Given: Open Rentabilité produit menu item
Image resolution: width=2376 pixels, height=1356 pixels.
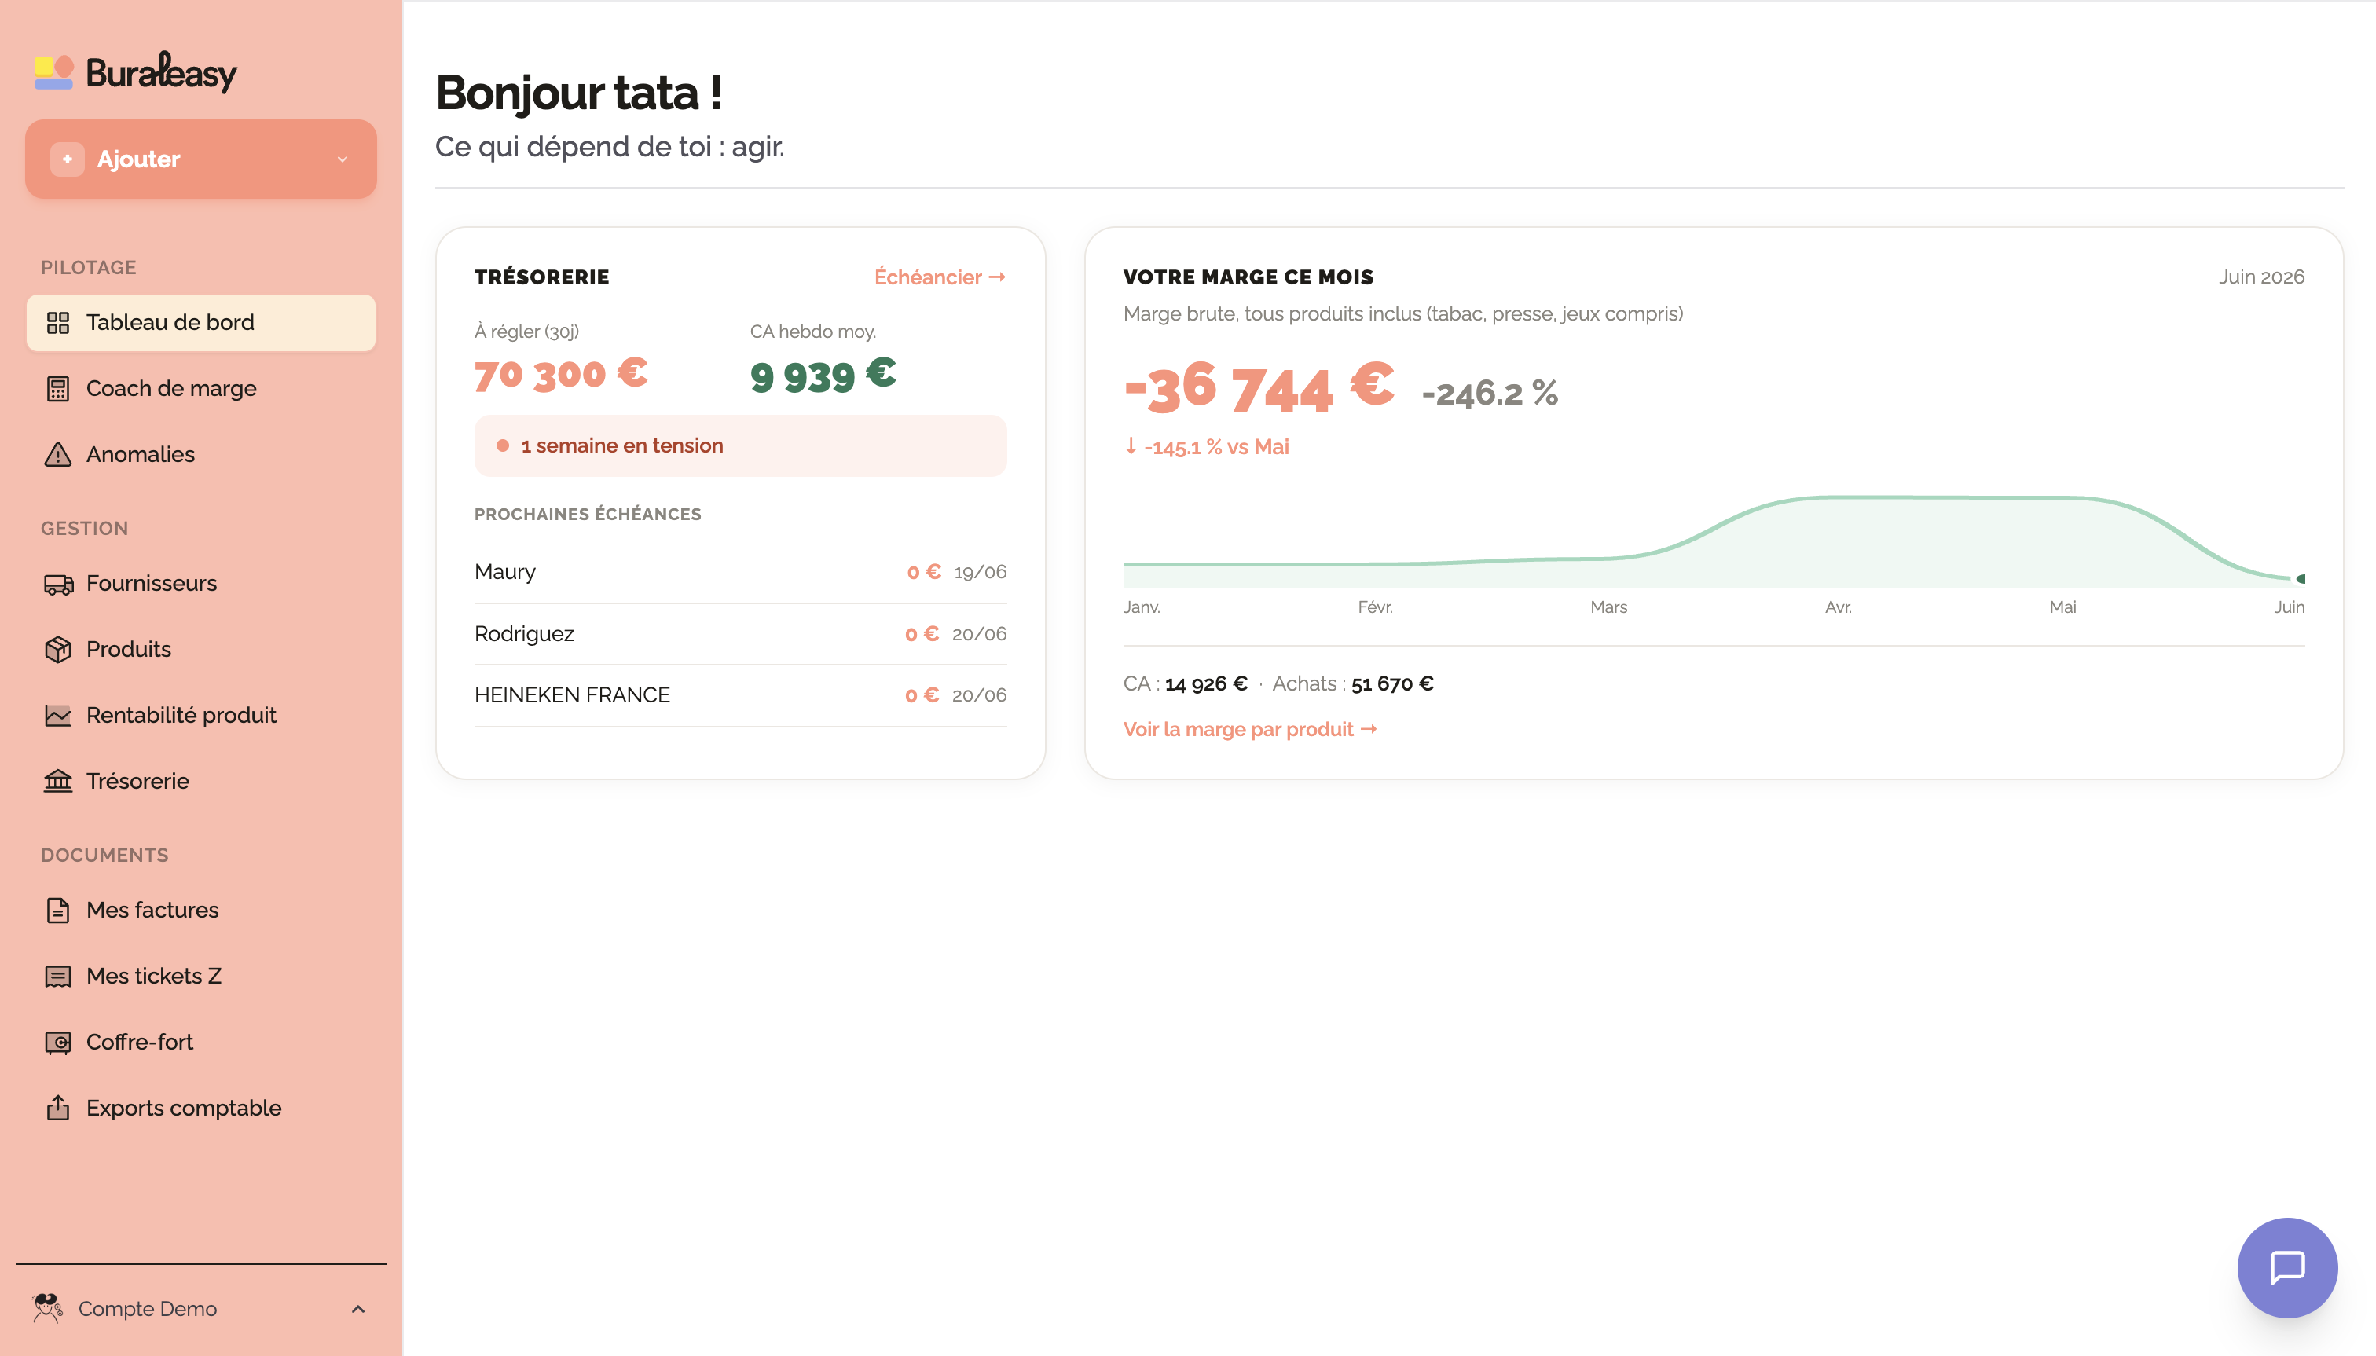Looking at the screenshot, I should tap(201, 715).
